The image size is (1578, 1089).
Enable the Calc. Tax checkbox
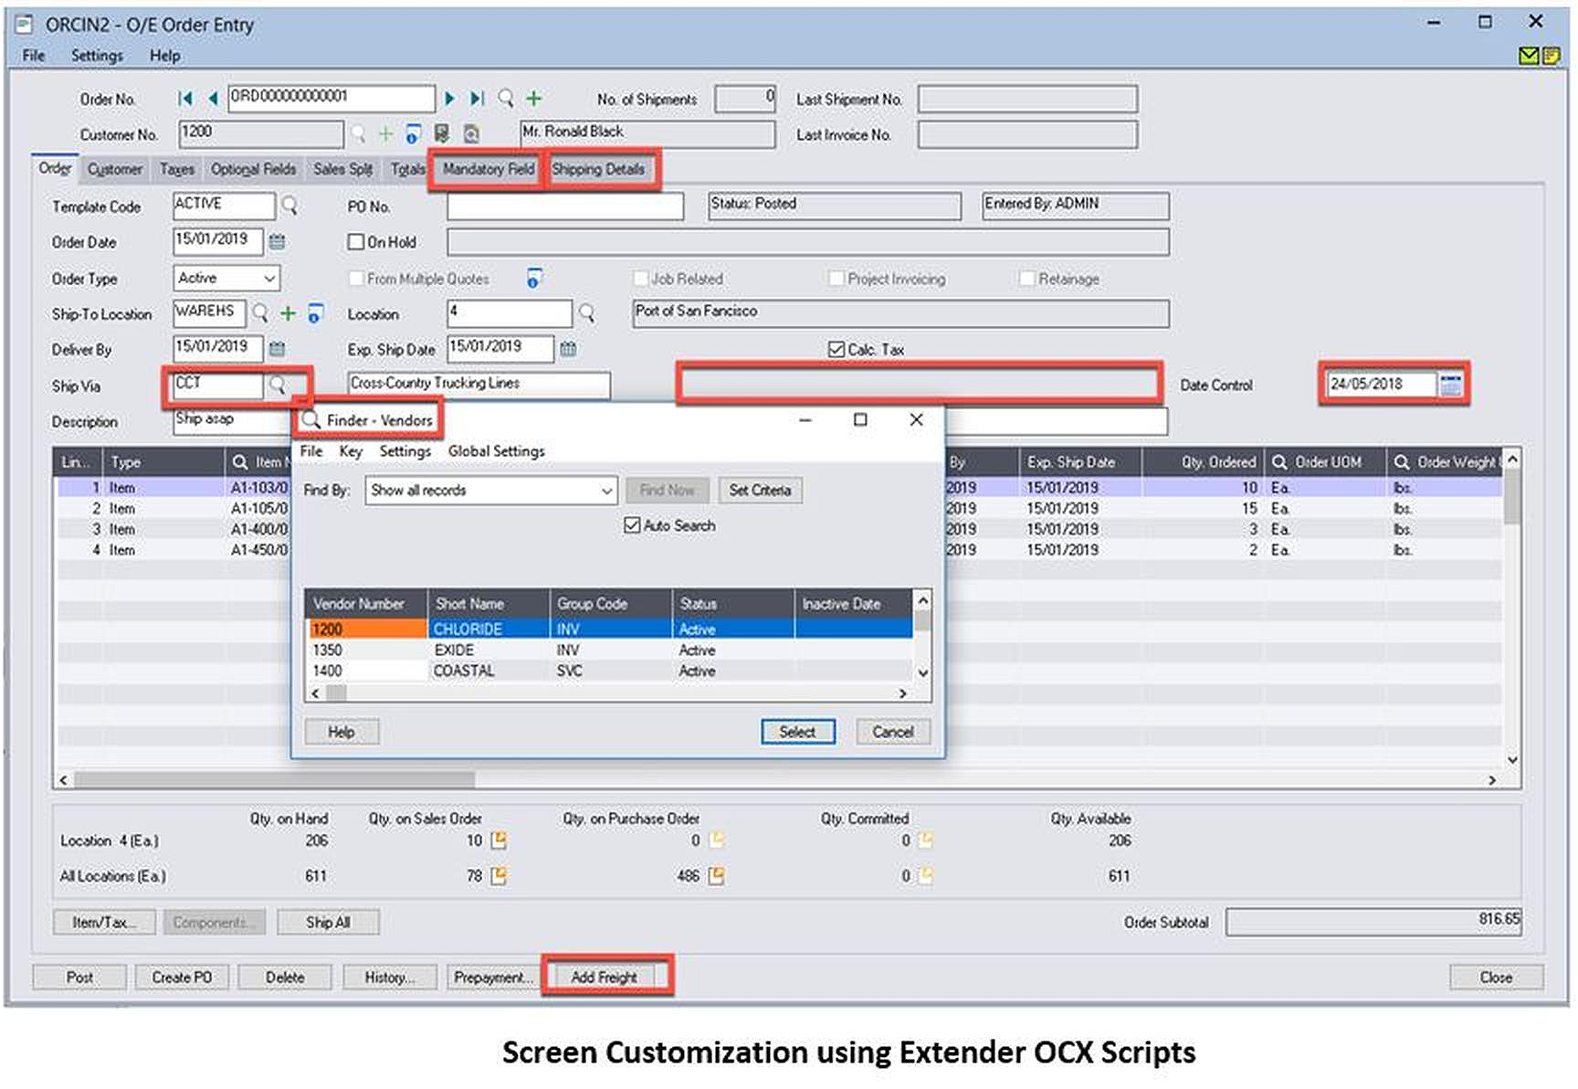click(x=836, y=348)
